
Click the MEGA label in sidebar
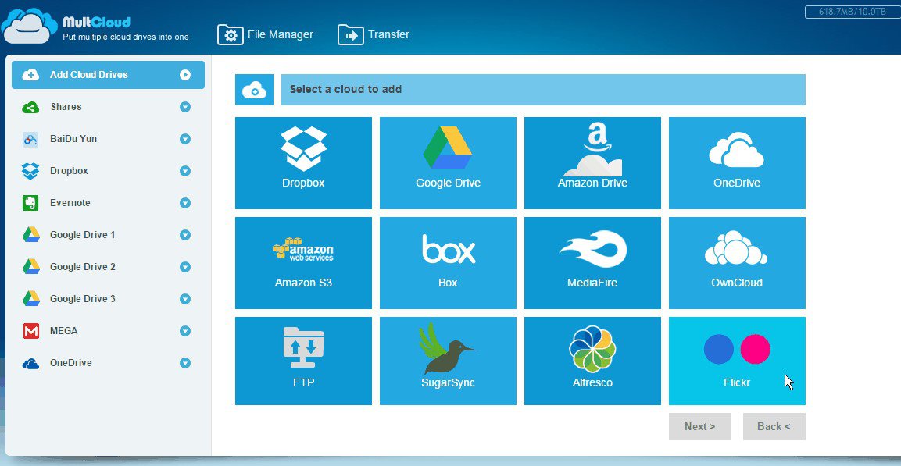[64, 331]
